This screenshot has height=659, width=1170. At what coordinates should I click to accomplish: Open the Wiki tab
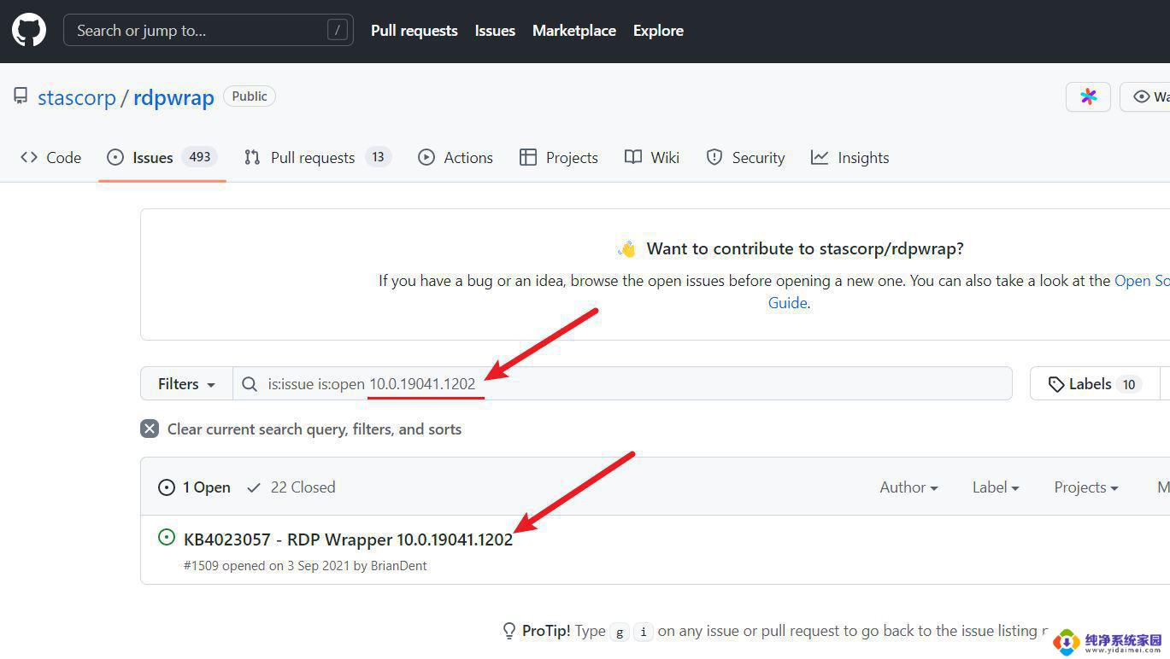[x=652, y=157]
